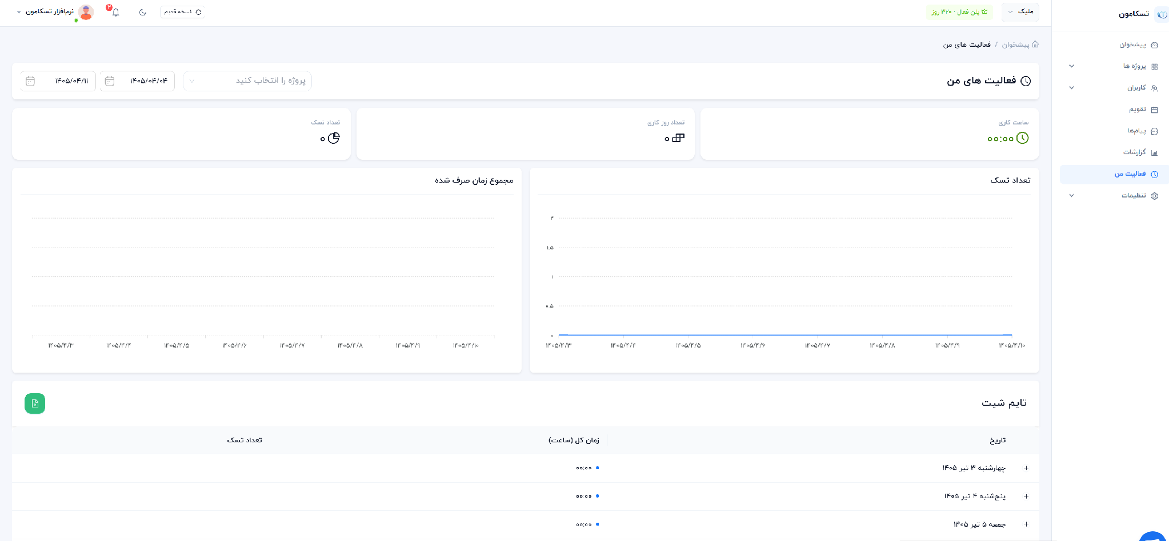
Task: Export the timesheet with the green Excel icon
Action: (35, 403)
